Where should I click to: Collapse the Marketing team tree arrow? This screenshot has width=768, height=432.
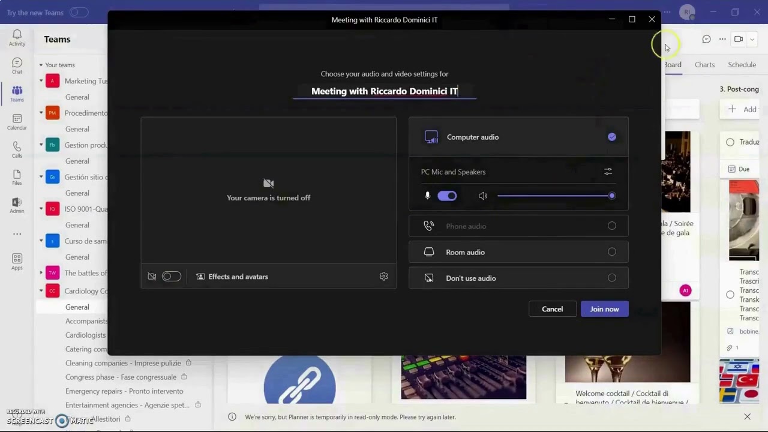(41, 81)
